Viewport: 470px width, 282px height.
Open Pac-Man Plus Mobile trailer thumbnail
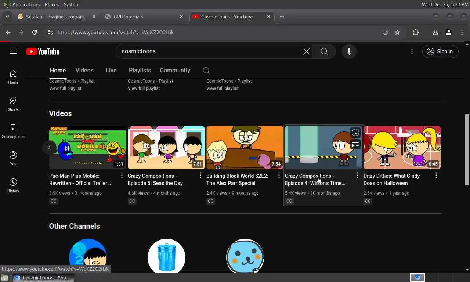click(x=88, y=148)
